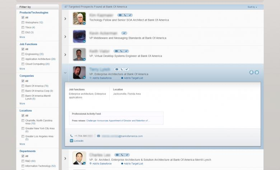Image resolution: width=280 pixels, height=170 pixels.
Task: Click checkmark icon for Techology Fellow SOA Architect
Action: [x=130, y=15]
